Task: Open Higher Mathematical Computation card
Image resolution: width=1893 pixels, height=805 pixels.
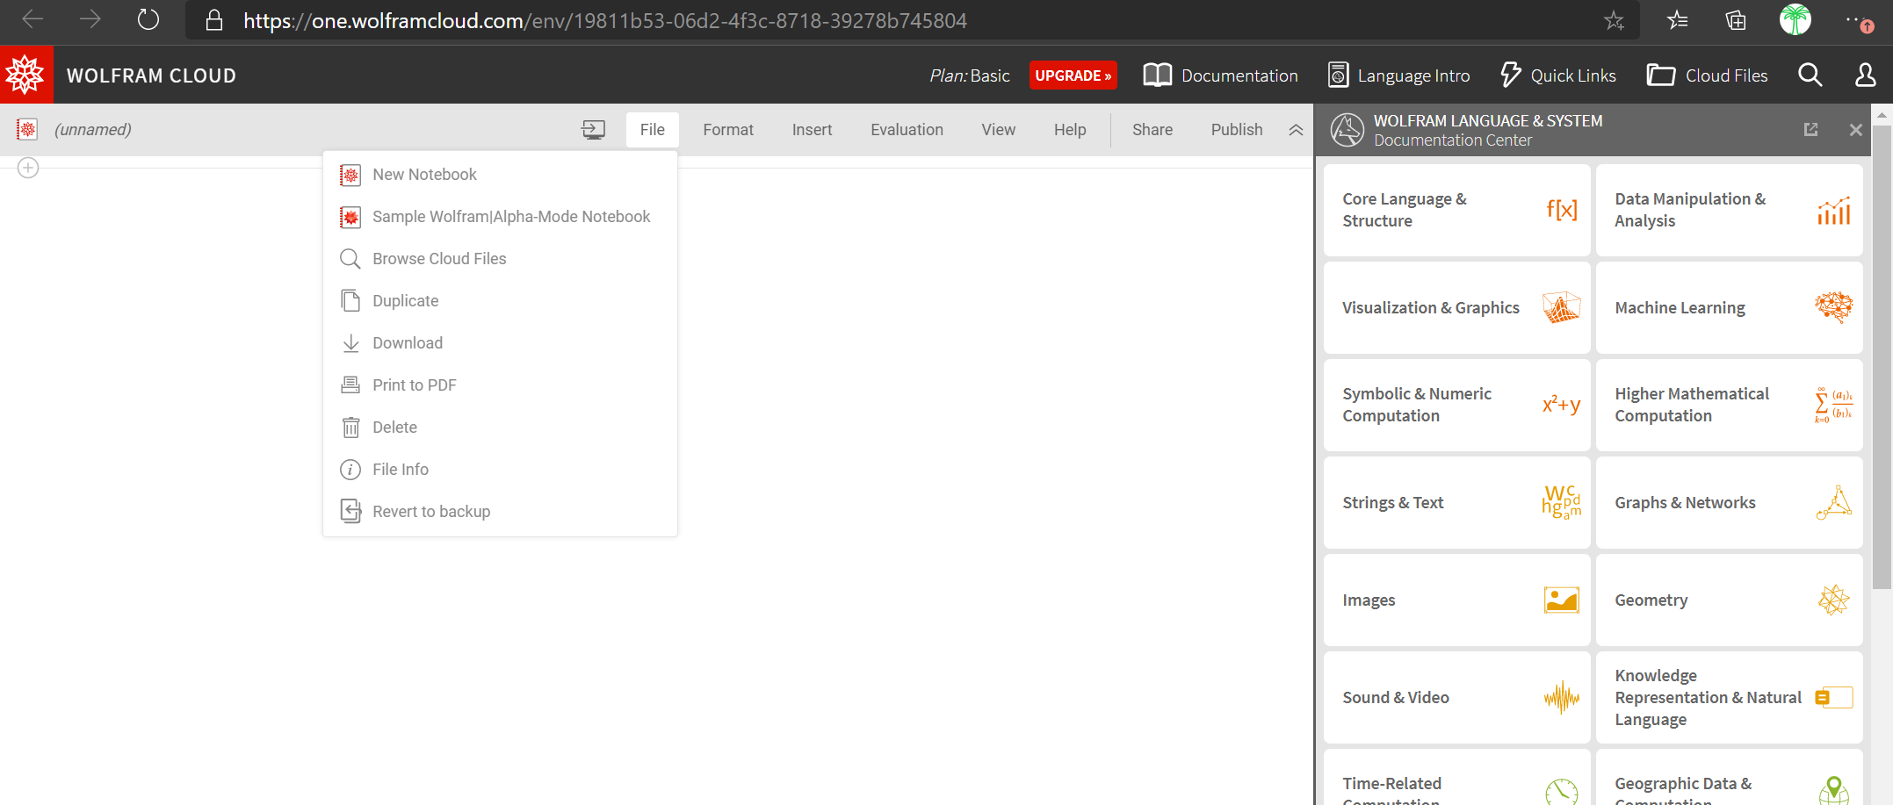Action: [x=1729, y=406]
